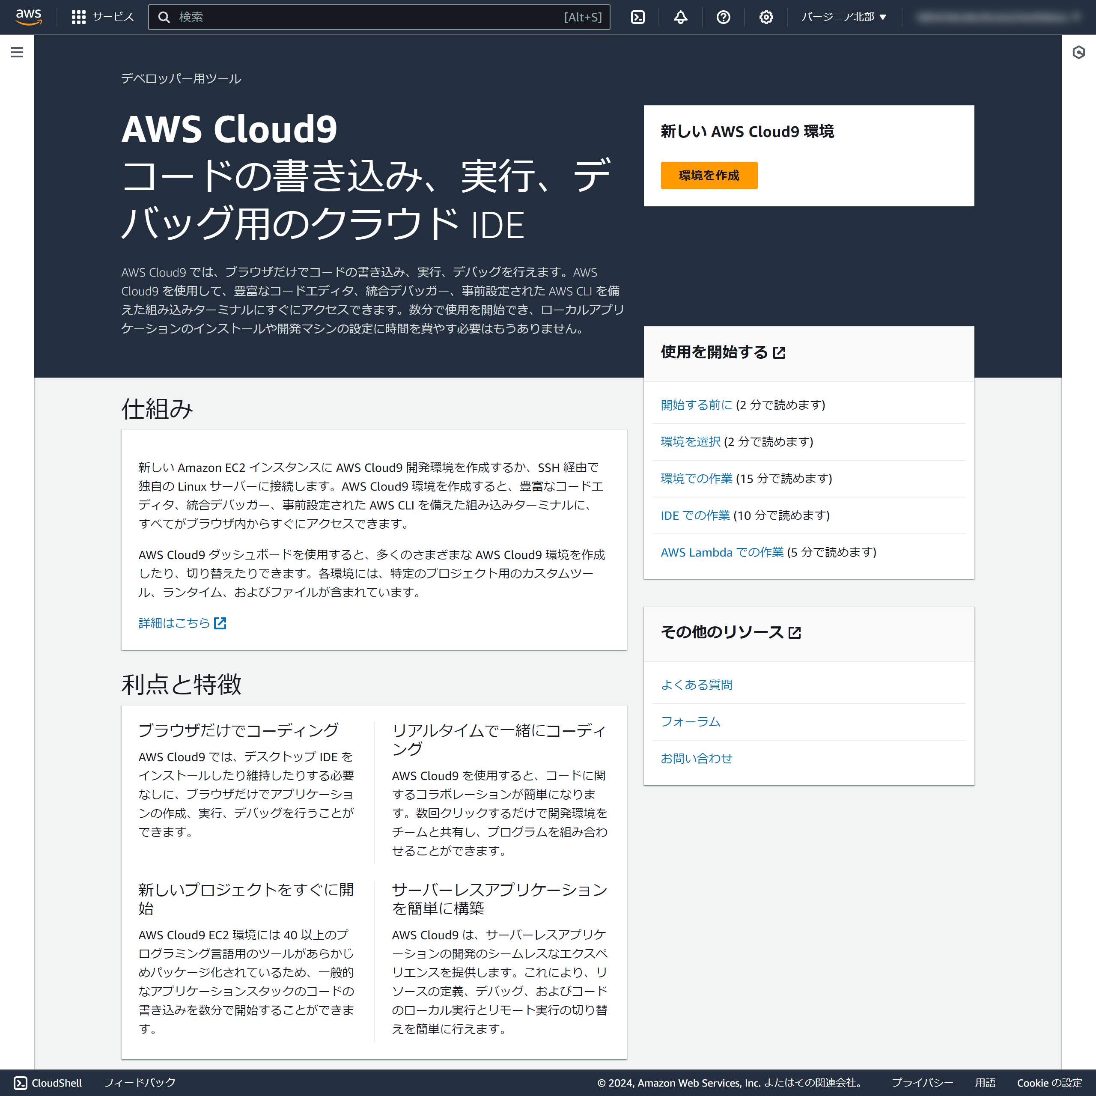Visit the フォーラム link
The height and width of the screenshot is (1096, 1096).
(690, 721)
